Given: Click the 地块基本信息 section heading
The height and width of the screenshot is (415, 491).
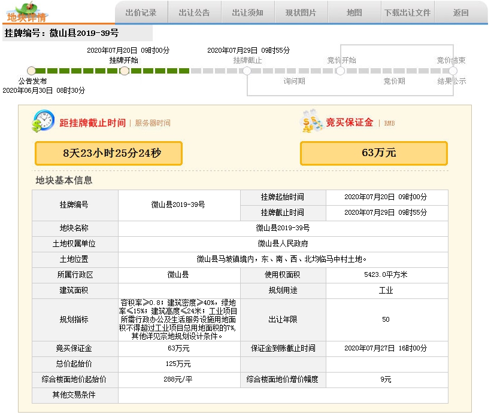Looking at the screenshot, I should (x=64, y=180).
